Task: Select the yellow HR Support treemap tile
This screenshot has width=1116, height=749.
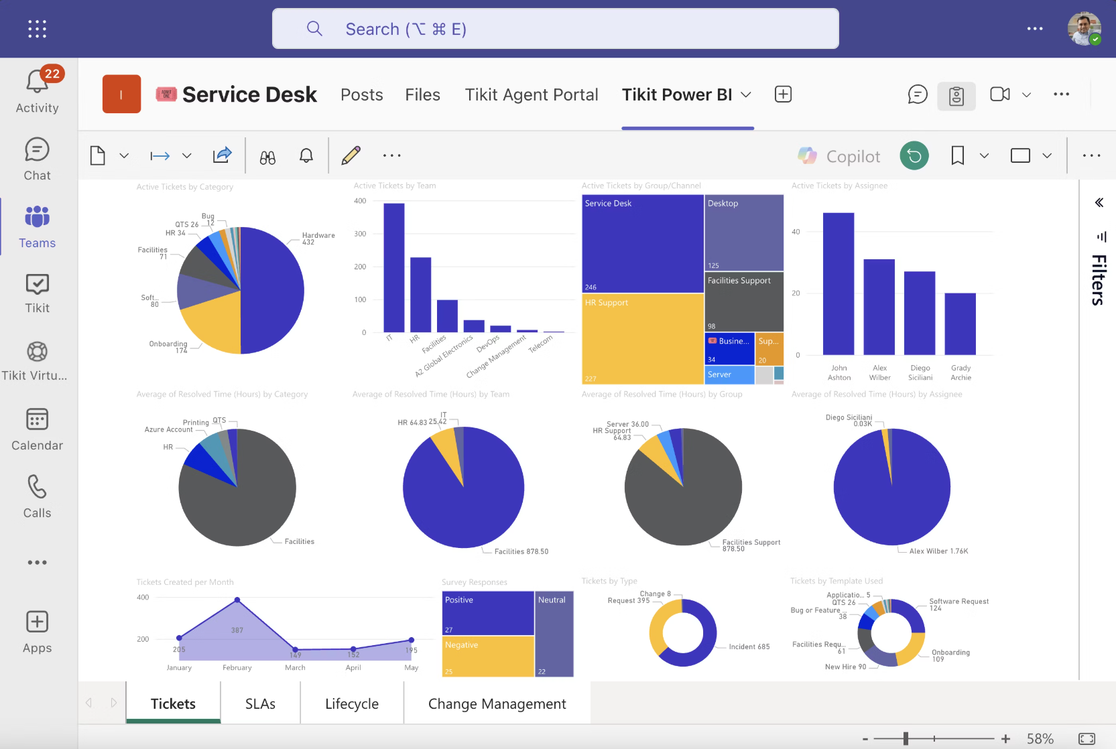Action: click(x=643, y=339)
